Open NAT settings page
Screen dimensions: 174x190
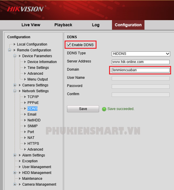pyautogui.click(x=31, y=138)
